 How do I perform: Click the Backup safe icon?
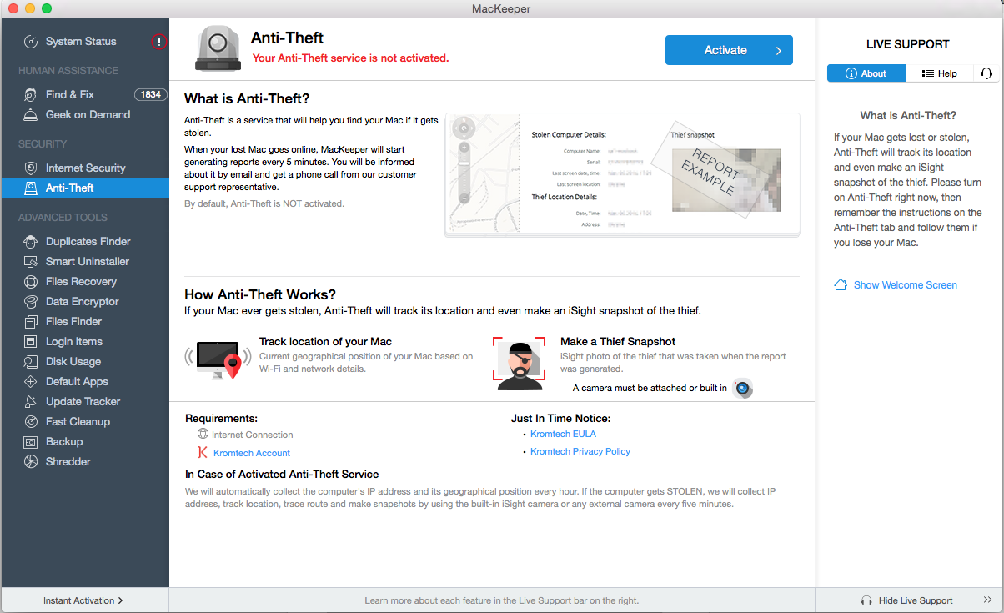coord(31,441)
